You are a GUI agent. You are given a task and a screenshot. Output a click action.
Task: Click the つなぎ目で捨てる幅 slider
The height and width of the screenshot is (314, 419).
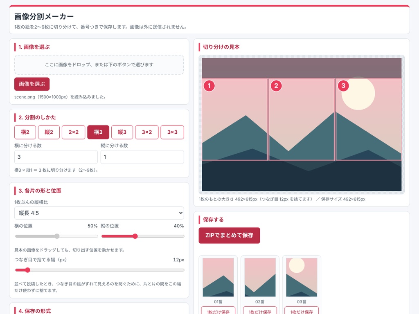point(100,270)
